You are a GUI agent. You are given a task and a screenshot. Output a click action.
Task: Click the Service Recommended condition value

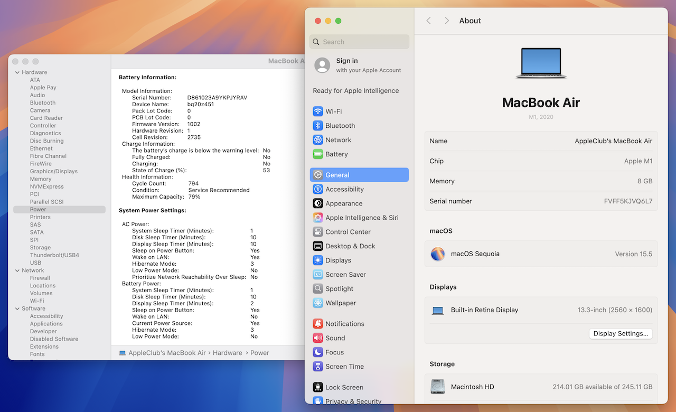coord(219,190)
